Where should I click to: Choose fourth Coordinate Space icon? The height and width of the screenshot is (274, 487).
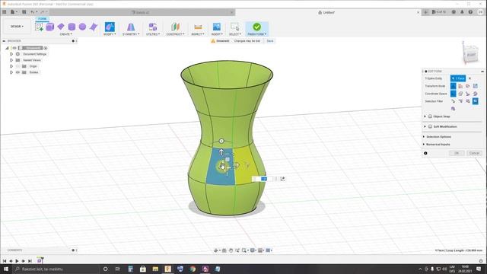click(x=475, y=94)
